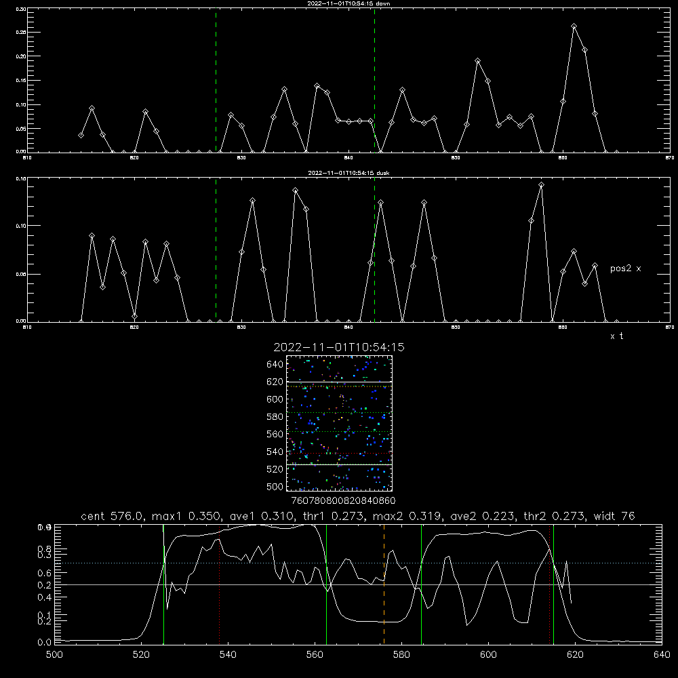678x678 pixels.
Task: Select the title above the center image
Action: coord(339,347)
